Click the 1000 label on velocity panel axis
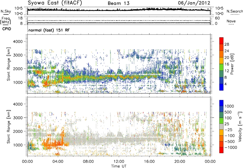243x168 pixels. (18, 145)
